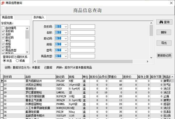The height and width of the screenshot is (119, 175).
Task: Click the 条形码 column header
Action: (14, 77)
